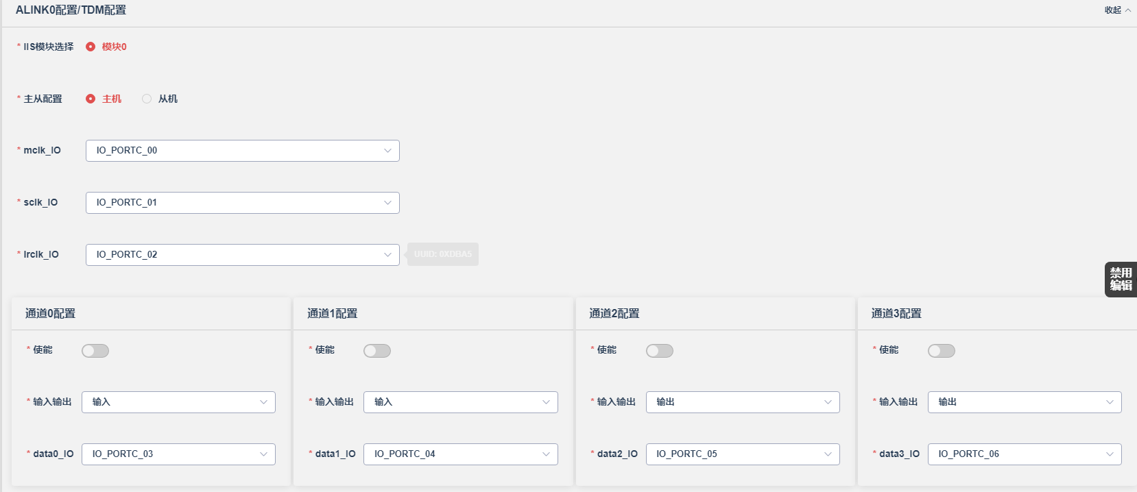
Task: Open the data3_IO dropdown
Action: click(x=1025, y=454)
